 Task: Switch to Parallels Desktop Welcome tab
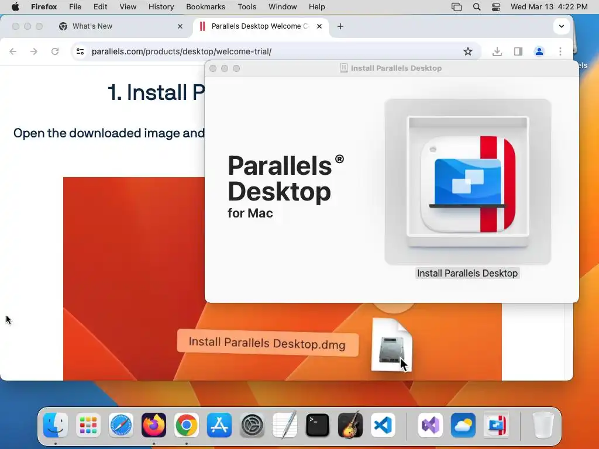coord(260,26)
